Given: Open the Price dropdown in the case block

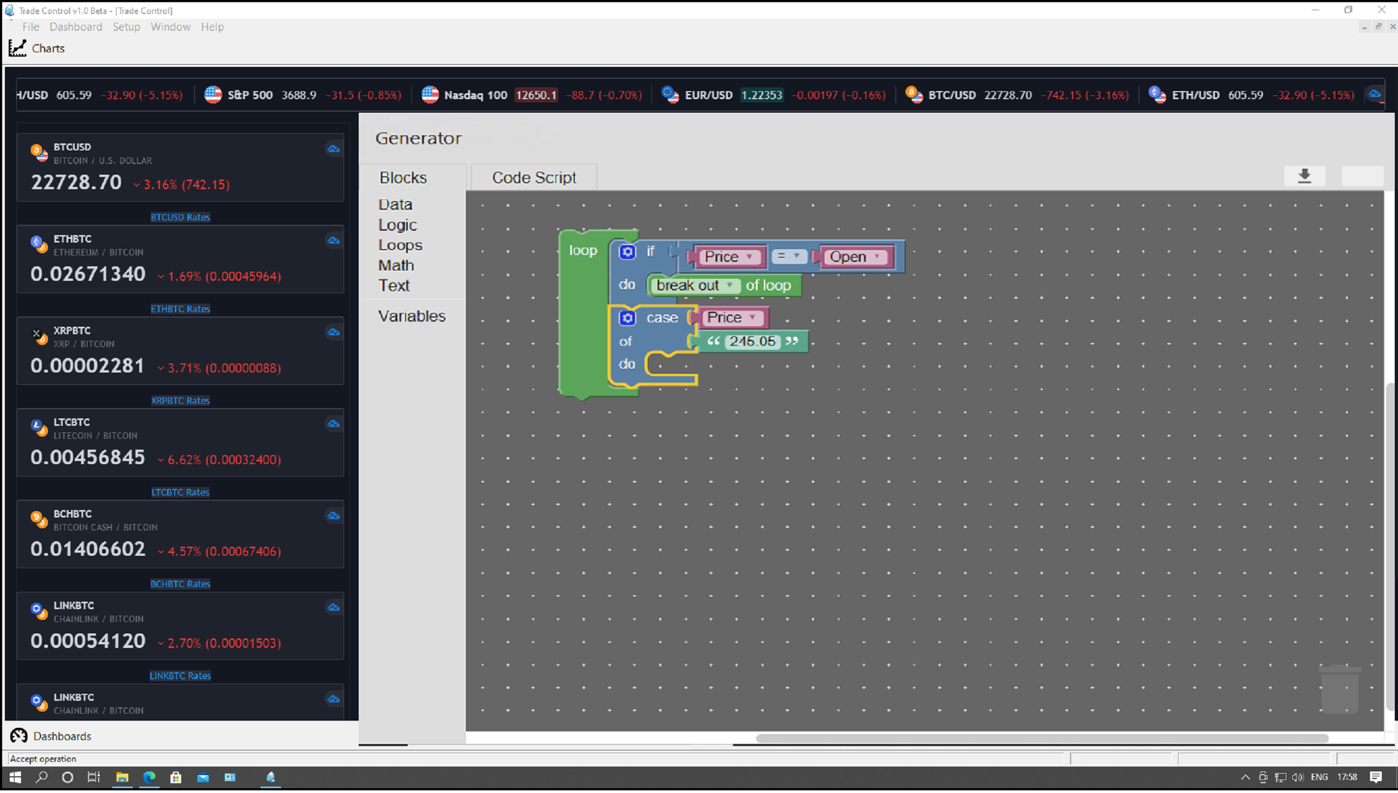Looking at the screenshot, I should pos(732,318).
